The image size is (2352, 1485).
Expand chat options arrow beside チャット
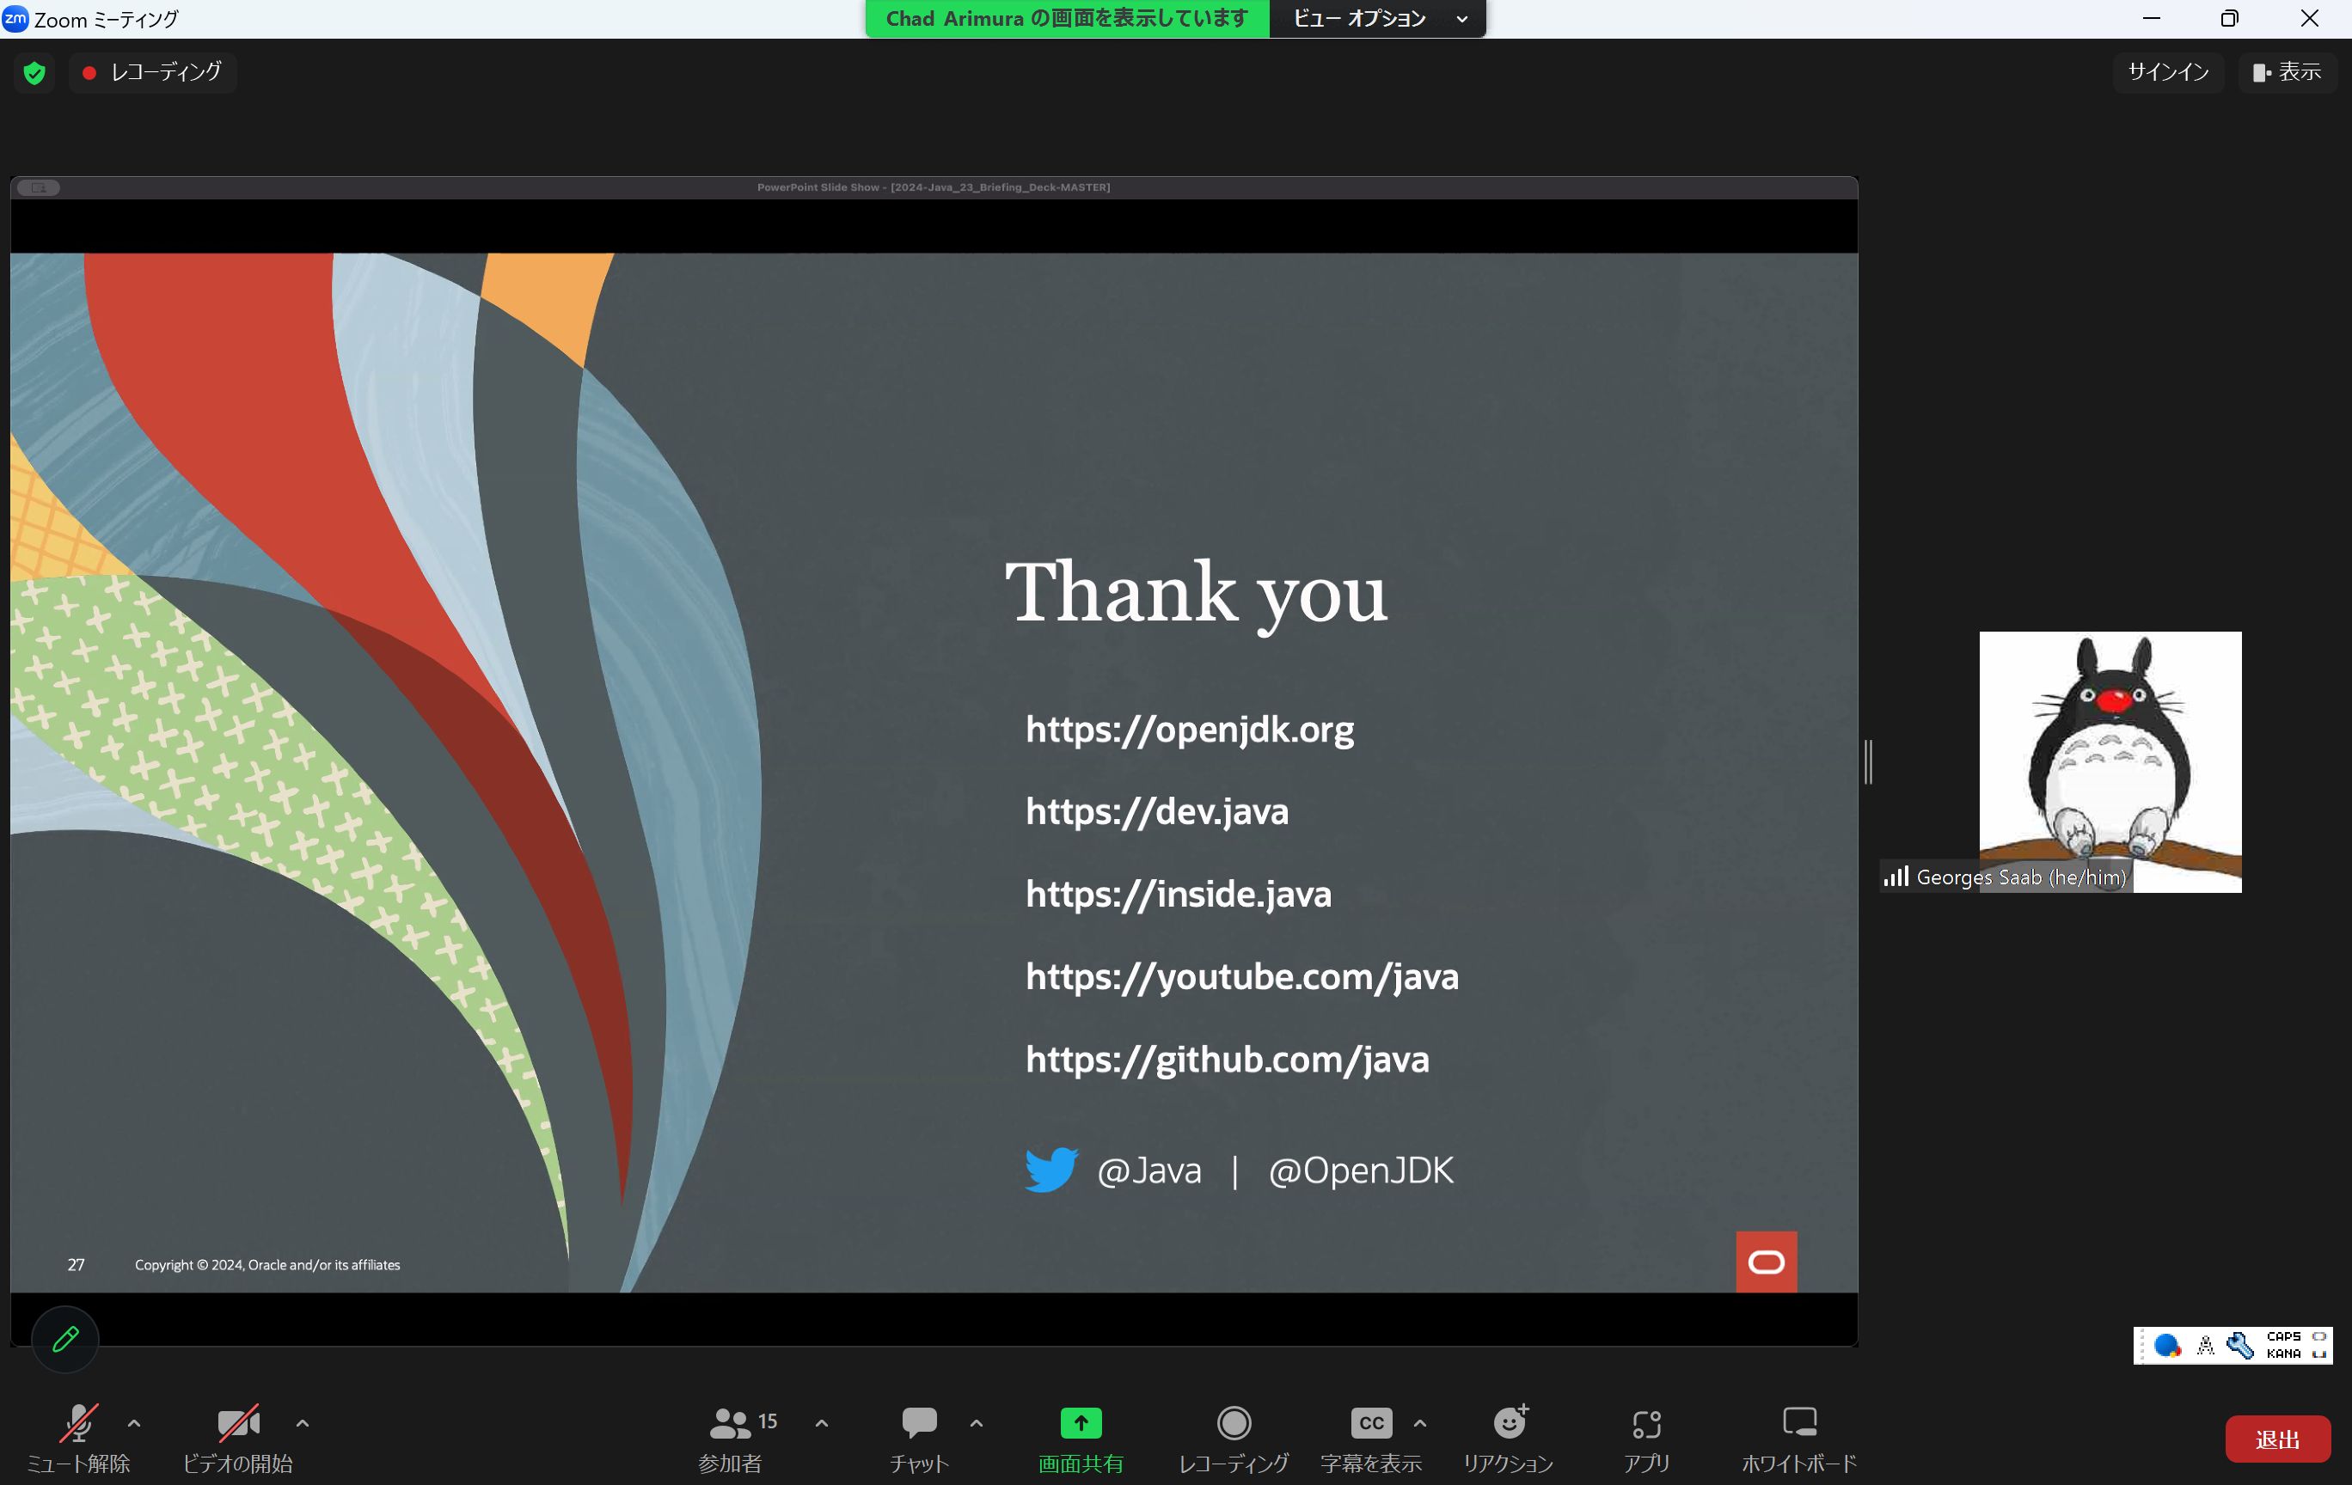coord(977,1423)
